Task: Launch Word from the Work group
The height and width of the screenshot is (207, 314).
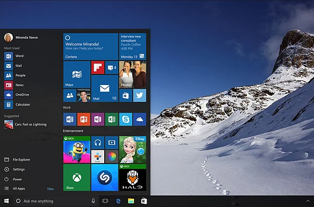Action: click(x=70, y=119)
